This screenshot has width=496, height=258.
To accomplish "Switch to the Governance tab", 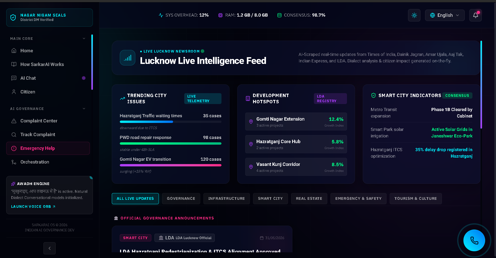I will coord(181,198).
